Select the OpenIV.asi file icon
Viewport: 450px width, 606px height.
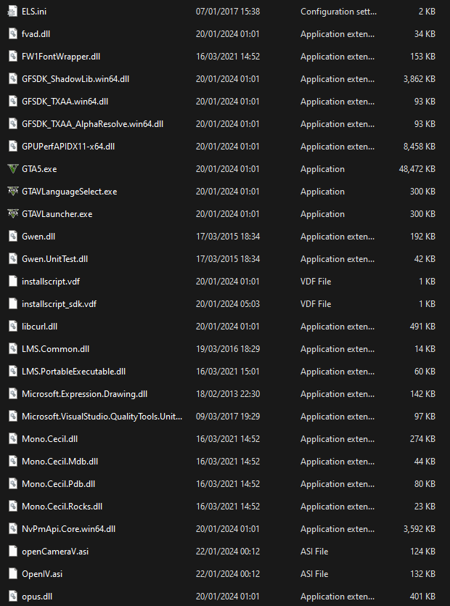pos(12,574)
